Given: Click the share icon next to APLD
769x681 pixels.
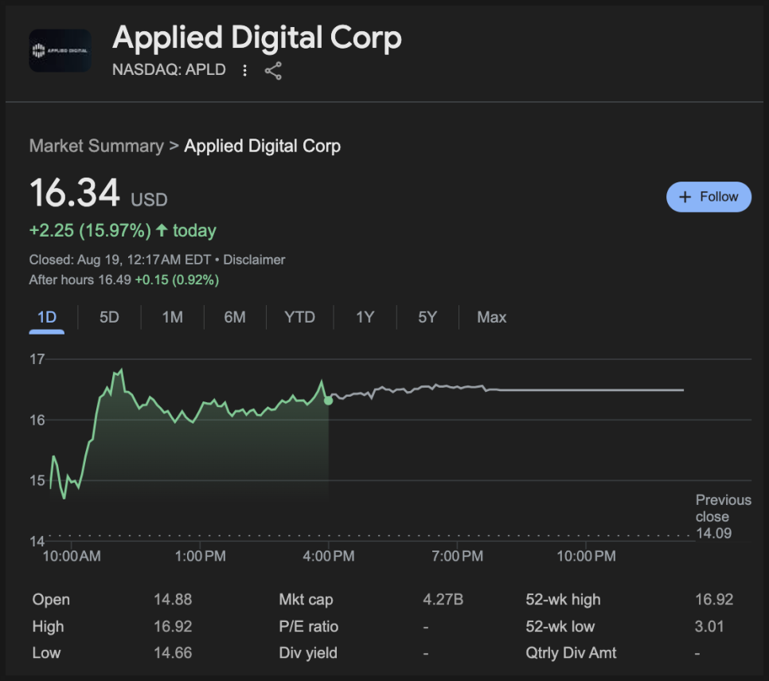Looking at the screenshot, I should (x=273, y=71).
